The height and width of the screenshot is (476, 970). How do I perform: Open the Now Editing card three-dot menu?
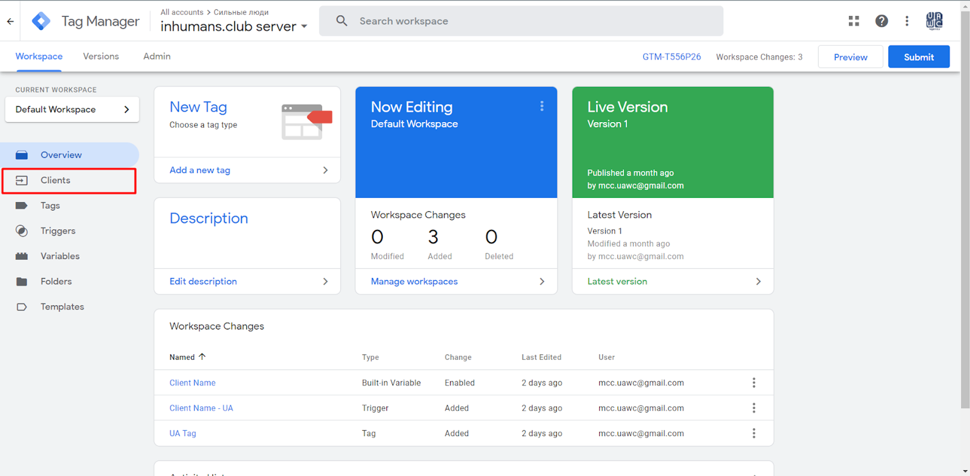[542, 106]
